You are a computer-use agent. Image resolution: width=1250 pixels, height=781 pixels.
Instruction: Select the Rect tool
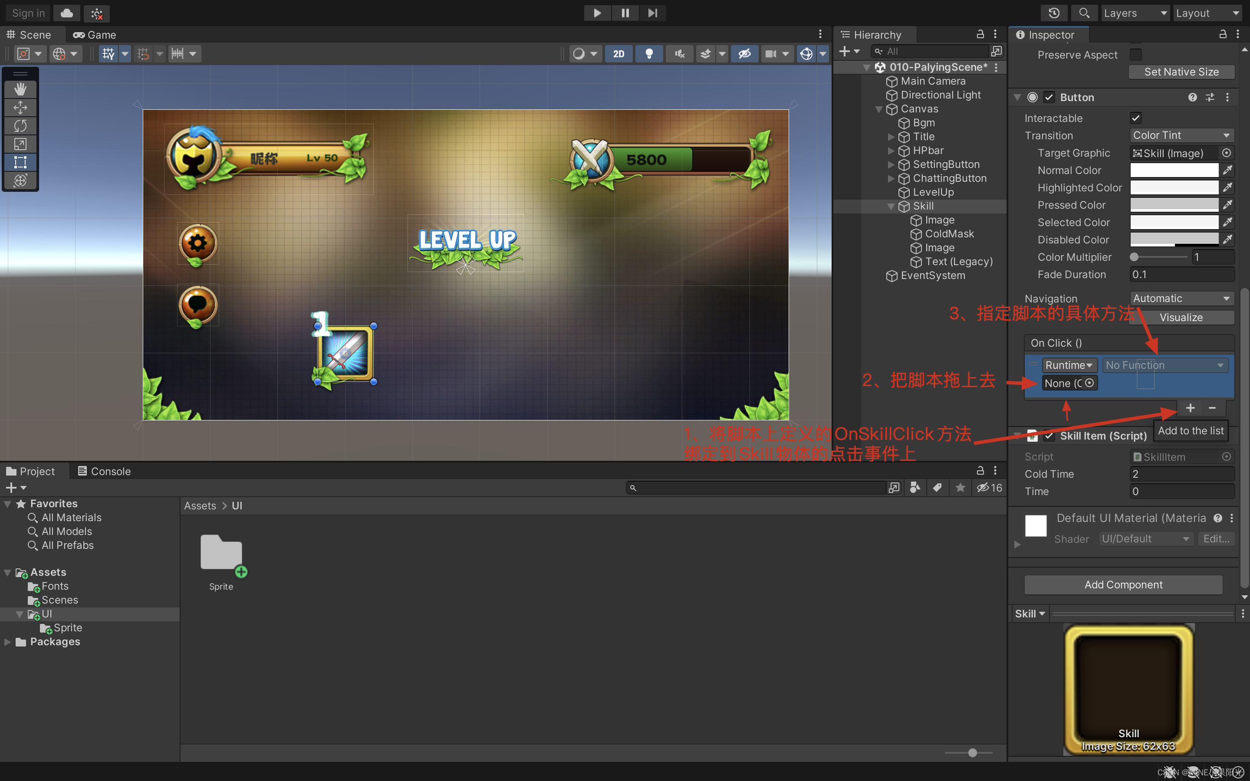(x=20, y=162)
